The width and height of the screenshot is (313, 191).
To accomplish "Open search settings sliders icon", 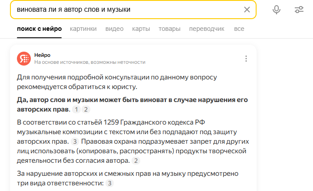I will (x=299, y=10).
